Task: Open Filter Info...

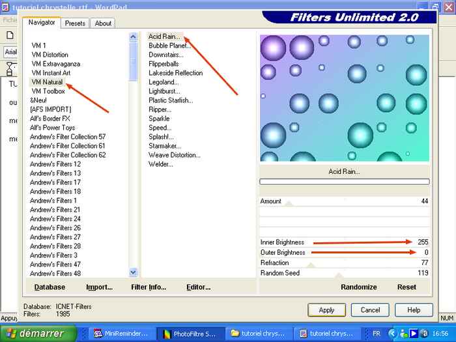Action: coord(149,287)
